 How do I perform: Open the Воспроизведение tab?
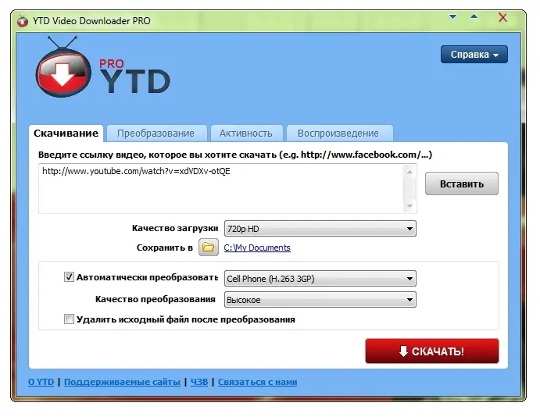tap(339, 134)
